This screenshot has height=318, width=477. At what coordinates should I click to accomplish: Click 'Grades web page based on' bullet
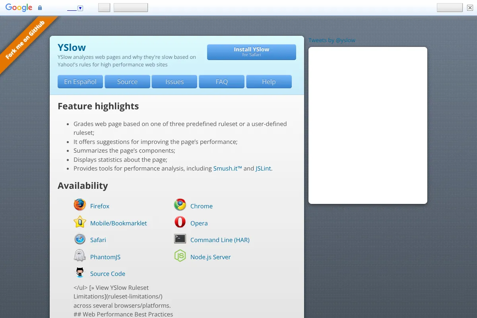(x=180, y=128)
